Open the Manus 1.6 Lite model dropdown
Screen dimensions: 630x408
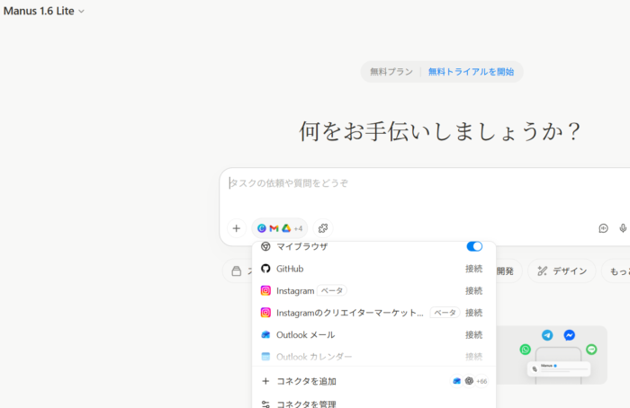44,11
